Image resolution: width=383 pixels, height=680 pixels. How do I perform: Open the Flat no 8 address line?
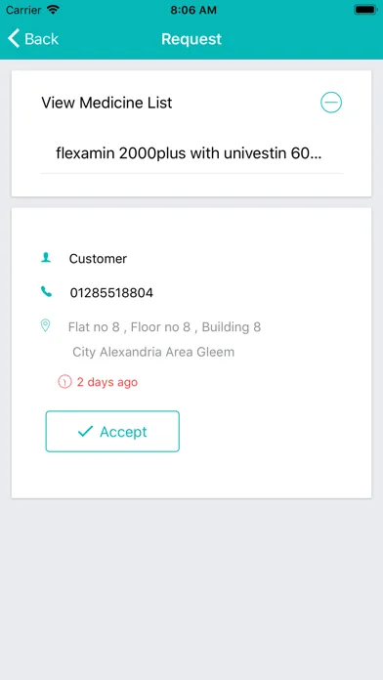pos(164,326)
